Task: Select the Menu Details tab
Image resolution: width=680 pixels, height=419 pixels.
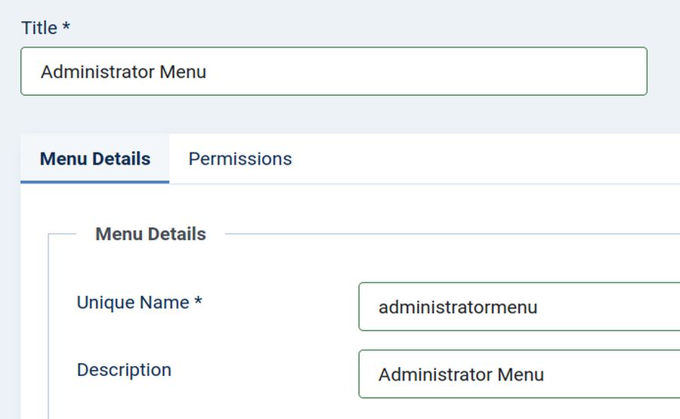Action: coord(95,159)
